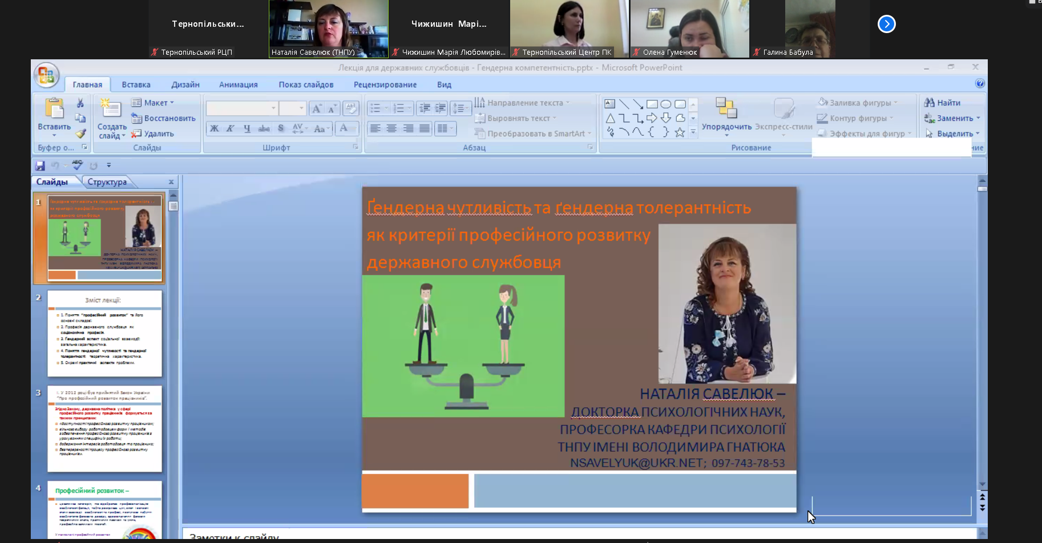
Task: Click the decrease indent icon
Action: [425, 108]
